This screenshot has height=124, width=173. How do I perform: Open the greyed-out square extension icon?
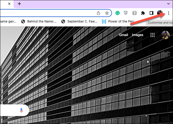coord(134,13)
